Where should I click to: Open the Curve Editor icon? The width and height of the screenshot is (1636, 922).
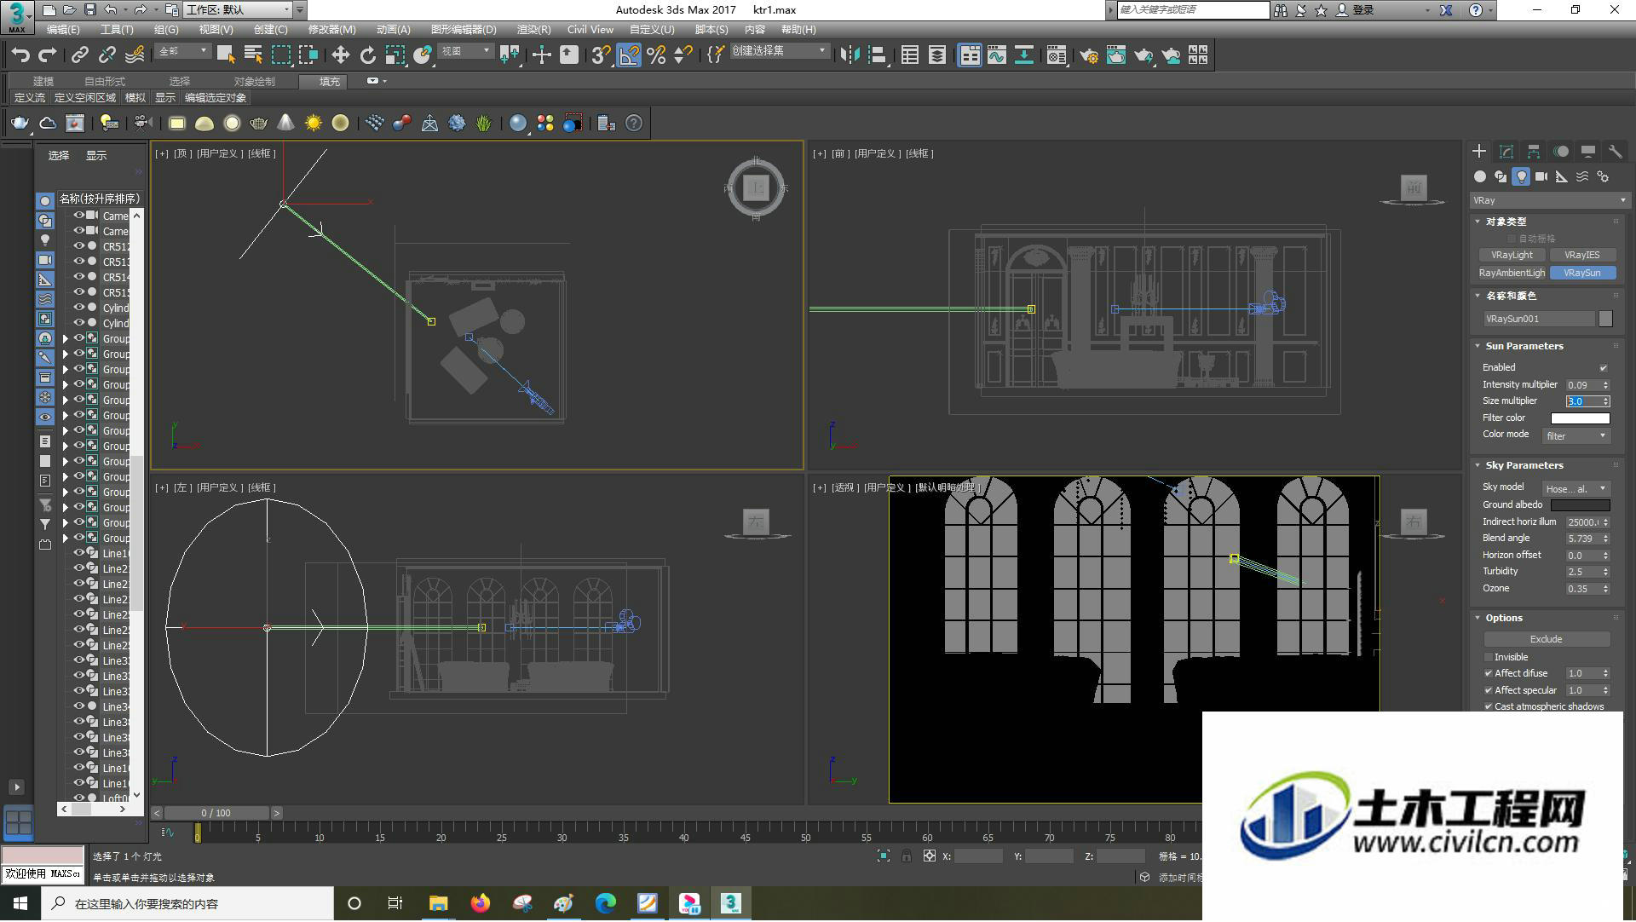pyautogui.click(x=997, y=55)
